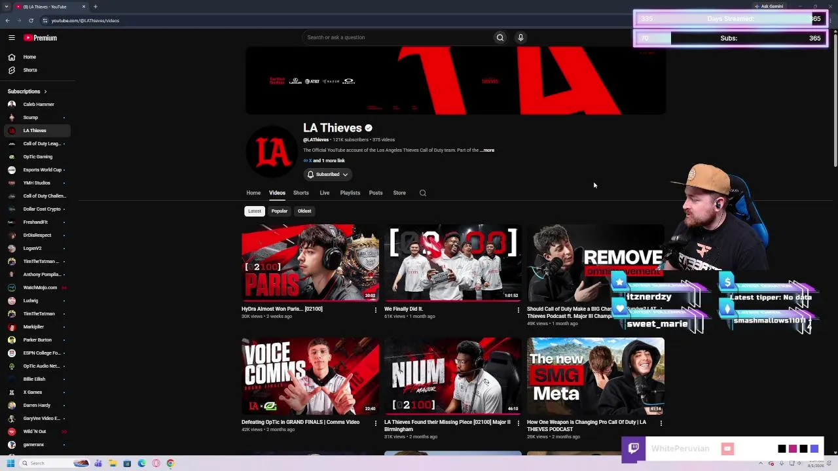This screenshot has width=838, height=471.
Task: Play the We Finally Did It thumbnail
Action: tap(453, 263)
